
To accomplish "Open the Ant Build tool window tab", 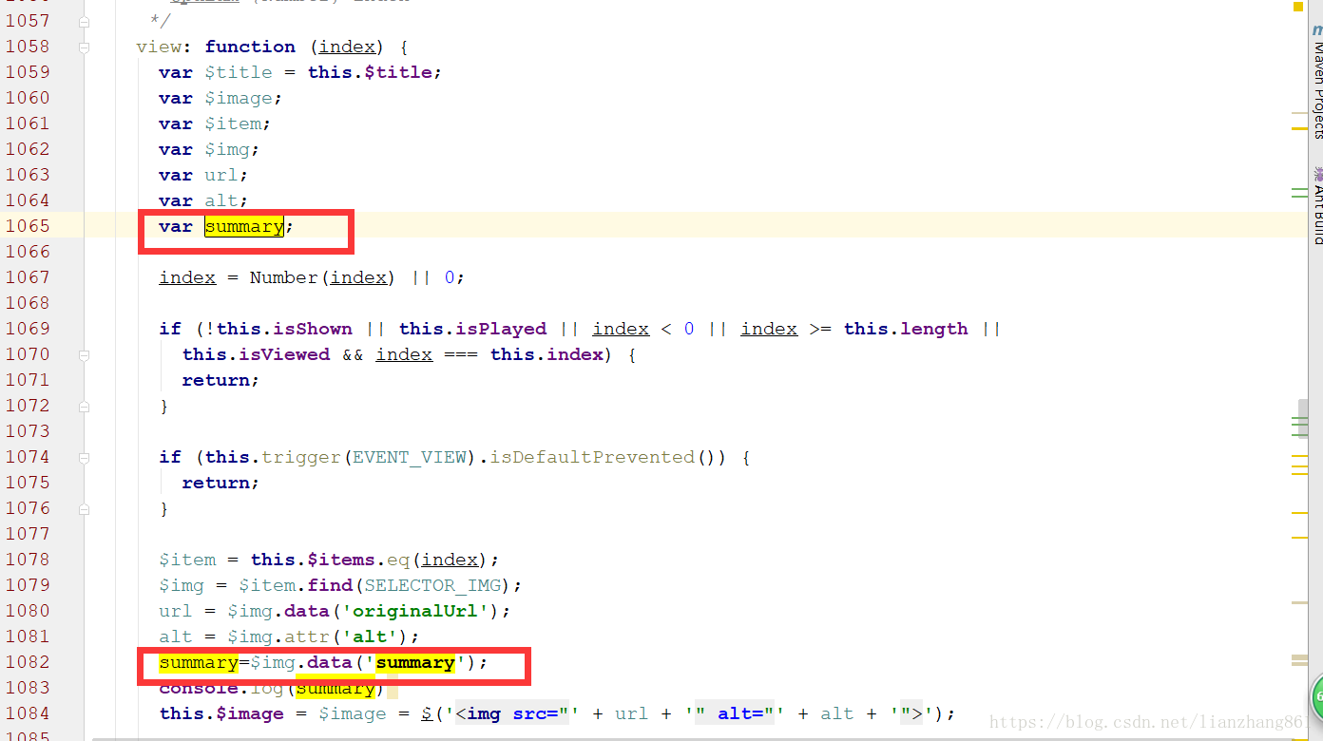I will pos(1317,205).
